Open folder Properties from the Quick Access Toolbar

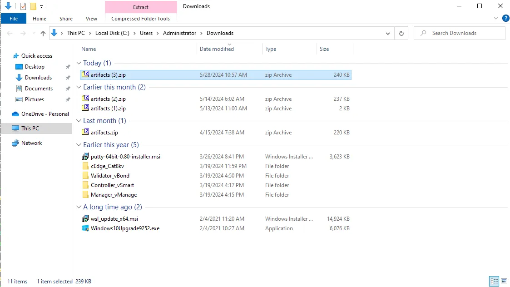[23, 6]
